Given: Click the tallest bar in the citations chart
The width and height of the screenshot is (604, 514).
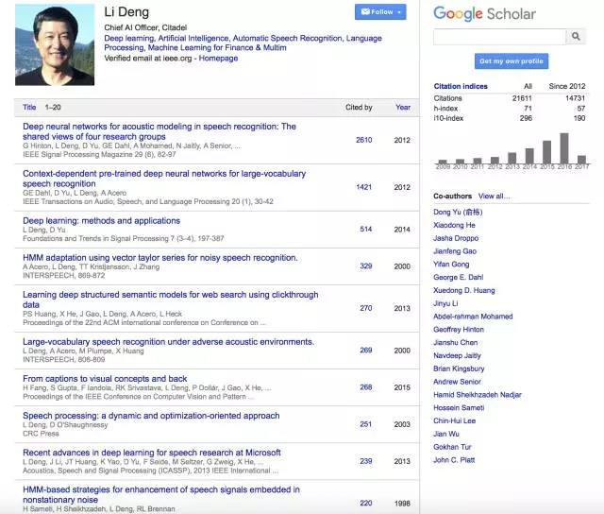Looking at the screenshot, I should [564, 148].
